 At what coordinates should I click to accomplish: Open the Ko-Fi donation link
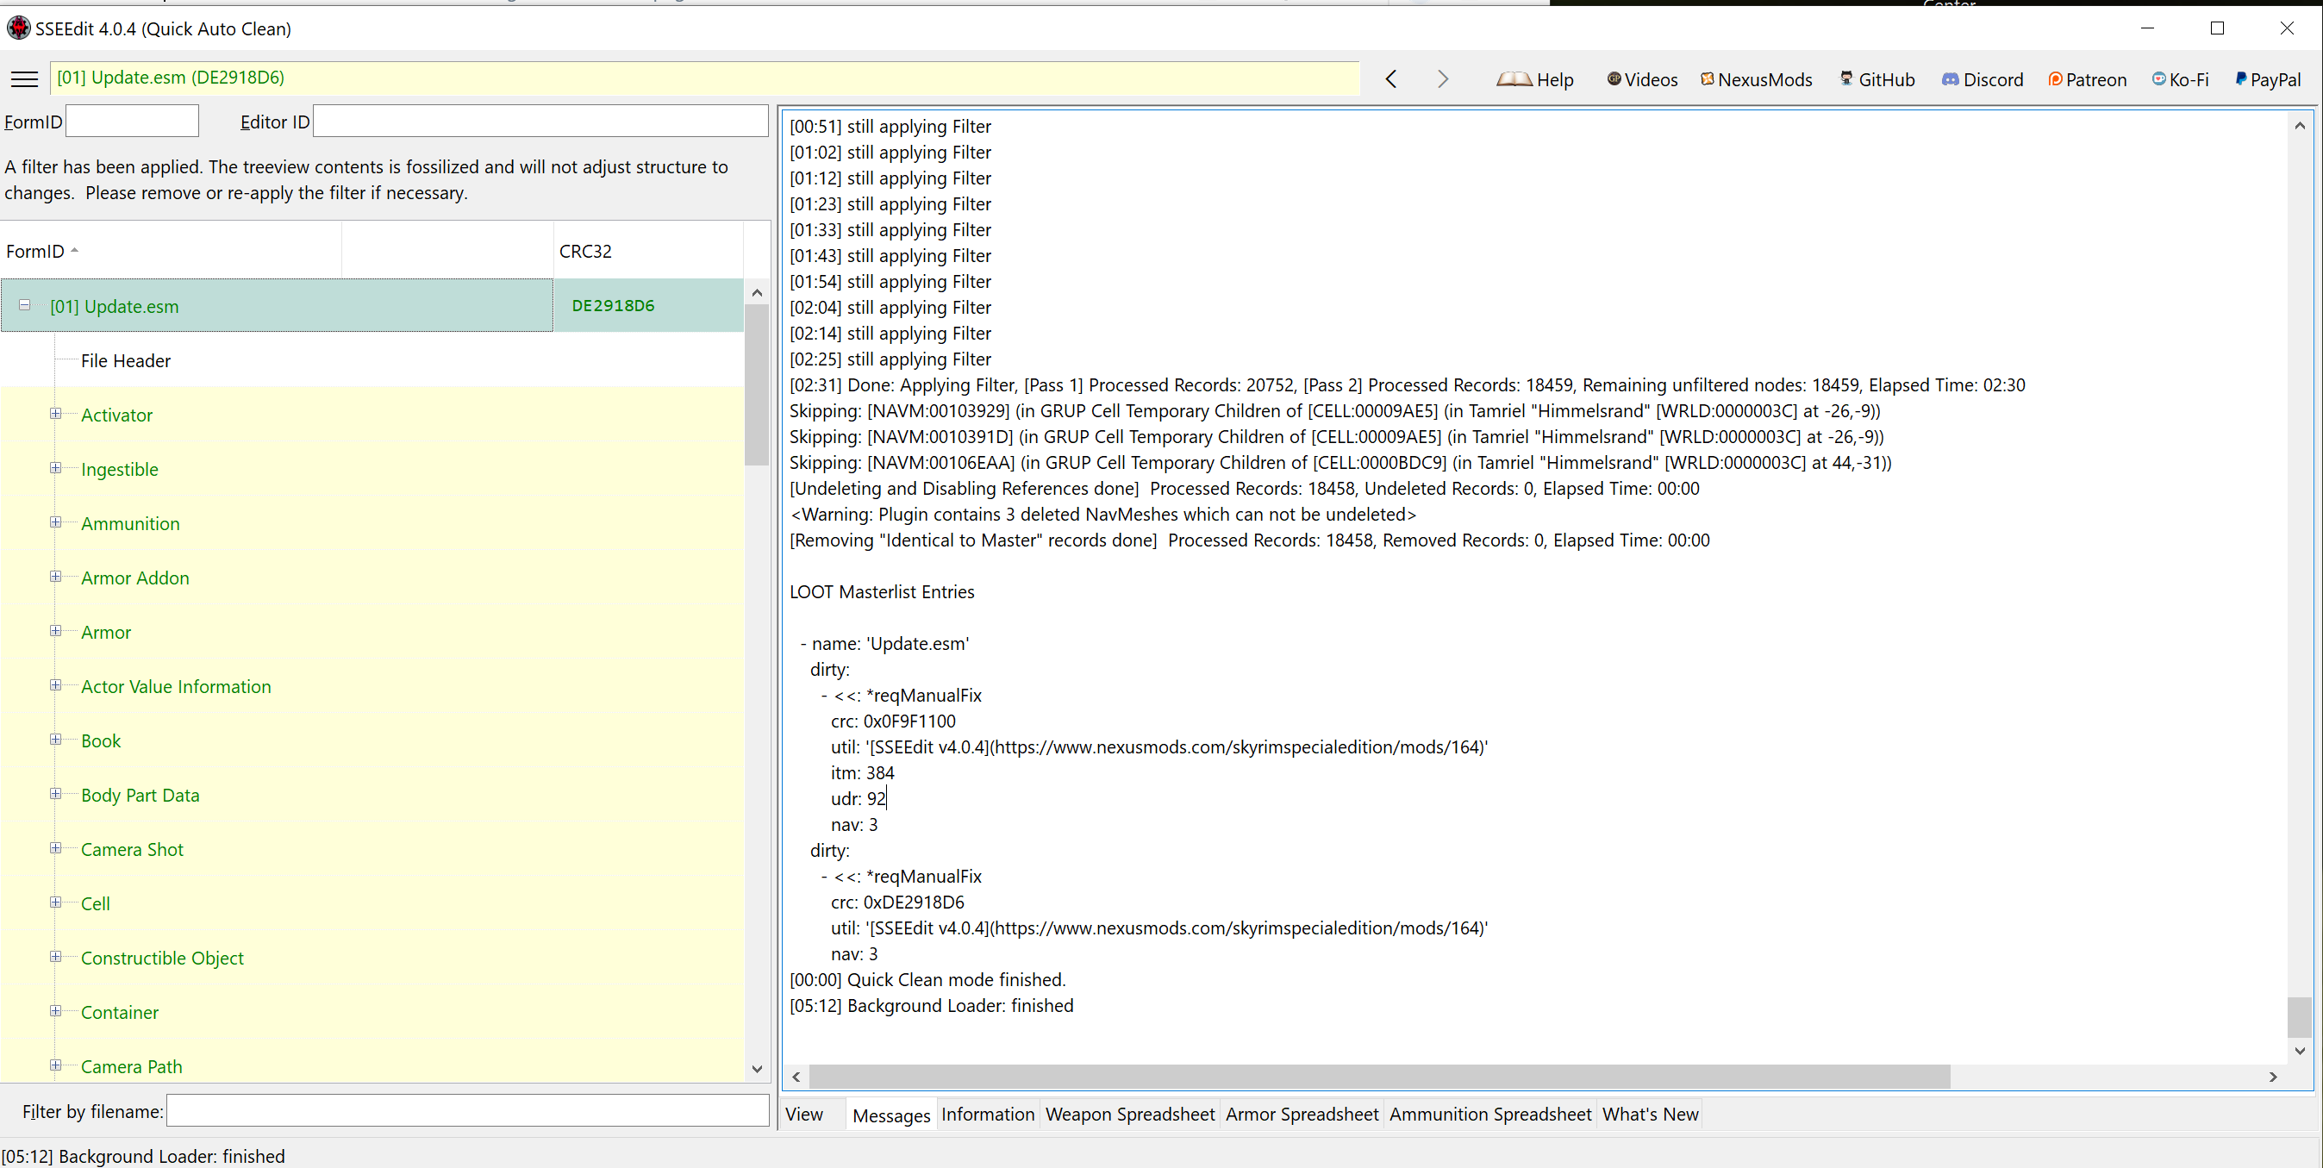pos(2181,79)
